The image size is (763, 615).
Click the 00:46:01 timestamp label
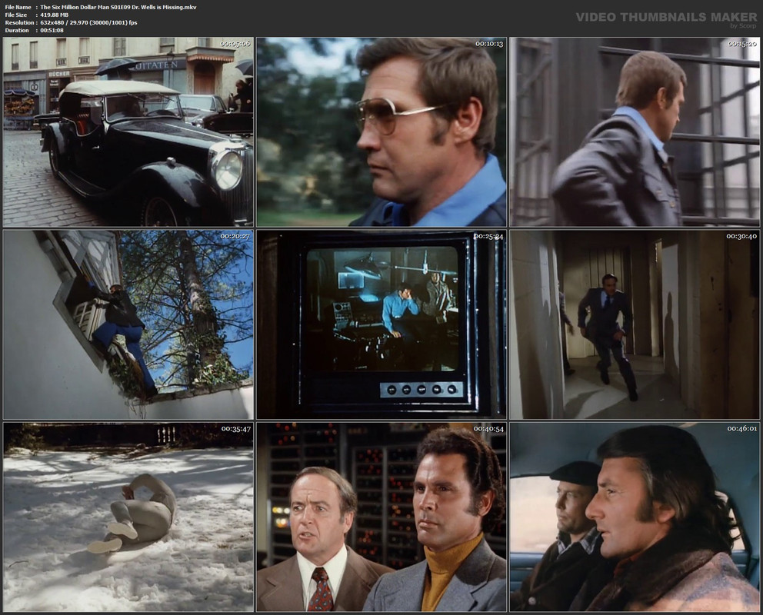point(742,429)
